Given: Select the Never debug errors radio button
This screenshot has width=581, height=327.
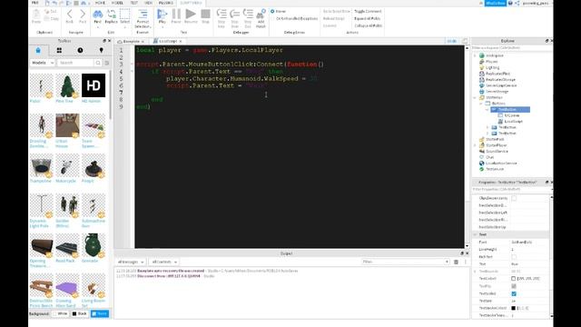Looking at the screenshot, I should pos(272,11).
